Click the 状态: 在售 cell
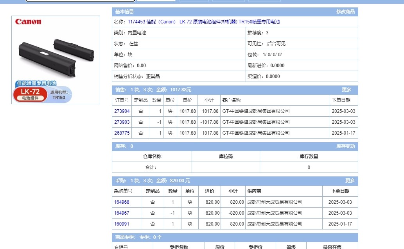The width and height of the screenshot is (404, 249). [x=179, y=44]
